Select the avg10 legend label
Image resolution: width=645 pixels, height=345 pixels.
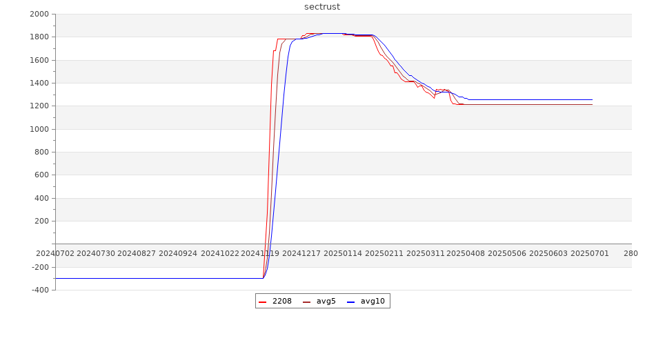(x=373, y=302)
